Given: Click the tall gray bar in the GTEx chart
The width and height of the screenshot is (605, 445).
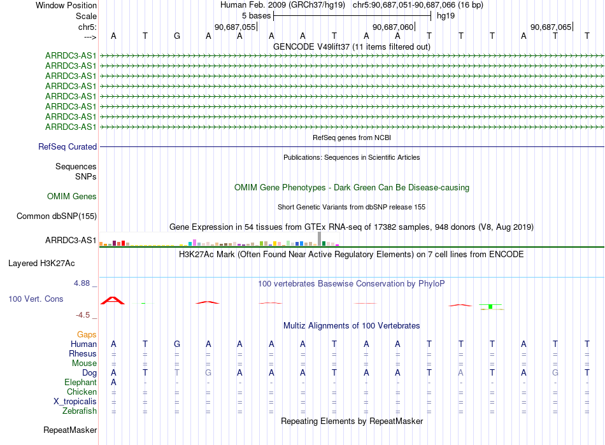Looking at the screenshot, I should (319, 239).
